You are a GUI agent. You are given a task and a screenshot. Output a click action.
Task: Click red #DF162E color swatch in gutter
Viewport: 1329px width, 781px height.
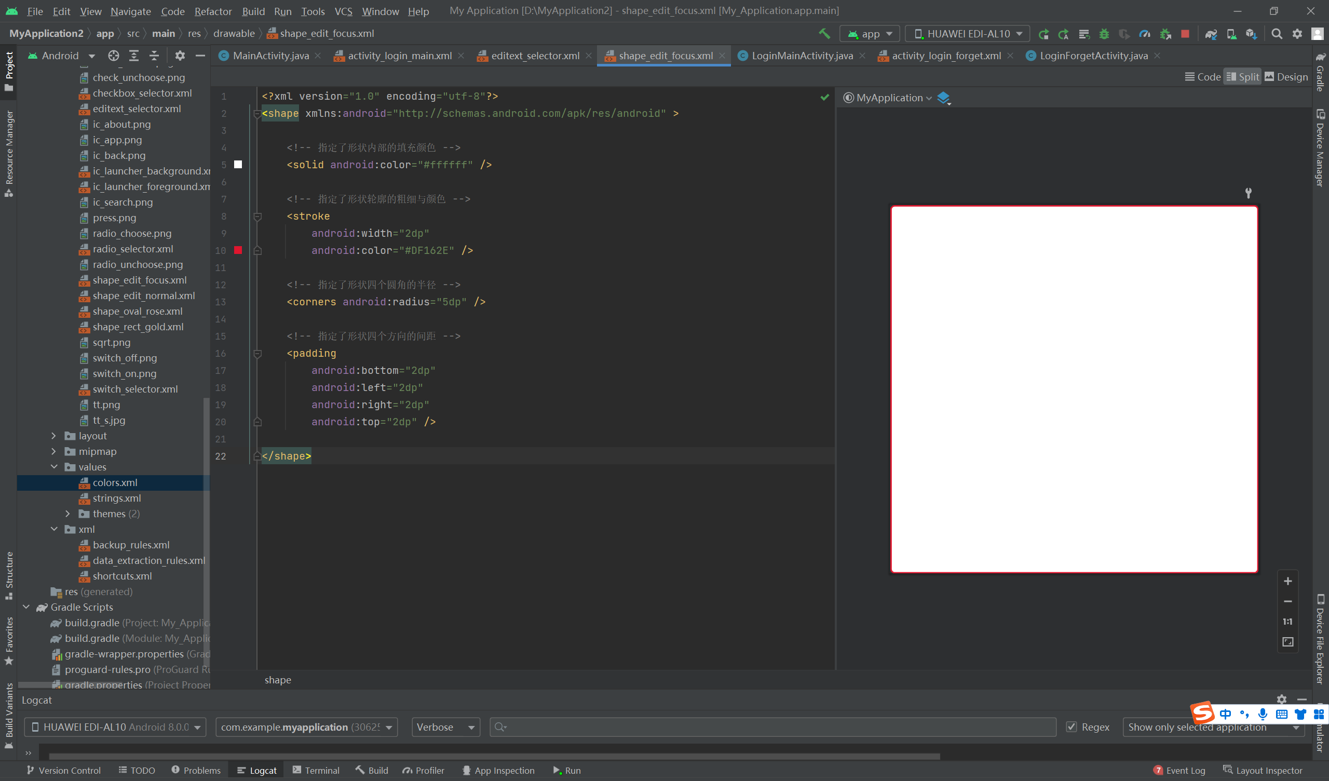coord(238,250)
